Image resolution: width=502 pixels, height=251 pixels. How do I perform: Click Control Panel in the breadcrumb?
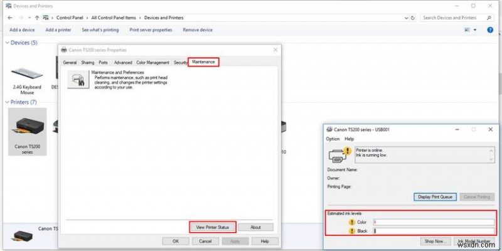(70, 18)
